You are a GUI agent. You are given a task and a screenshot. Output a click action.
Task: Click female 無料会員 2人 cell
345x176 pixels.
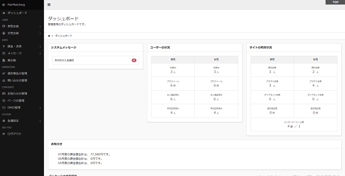tap(316, 70)
